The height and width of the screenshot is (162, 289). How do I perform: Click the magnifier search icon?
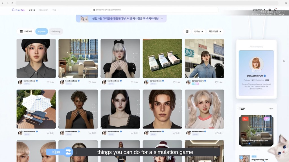point(94,10)
